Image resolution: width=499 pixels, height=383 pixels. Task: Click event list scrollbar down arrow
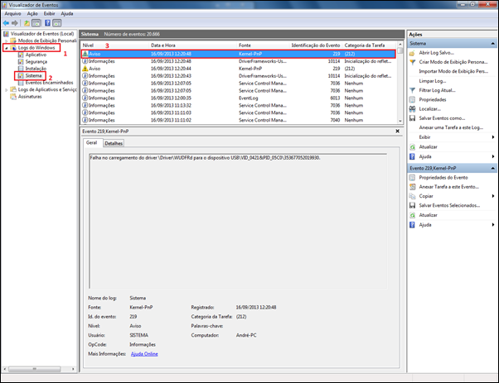tap(400, 121)
